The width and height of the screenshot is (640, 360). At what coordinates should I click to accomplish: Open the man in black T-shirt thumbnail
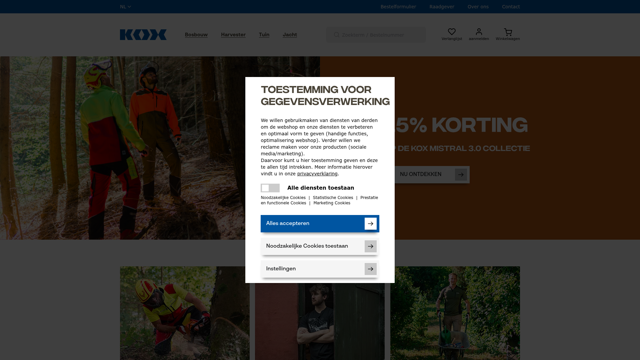click(x=320, y=321)
